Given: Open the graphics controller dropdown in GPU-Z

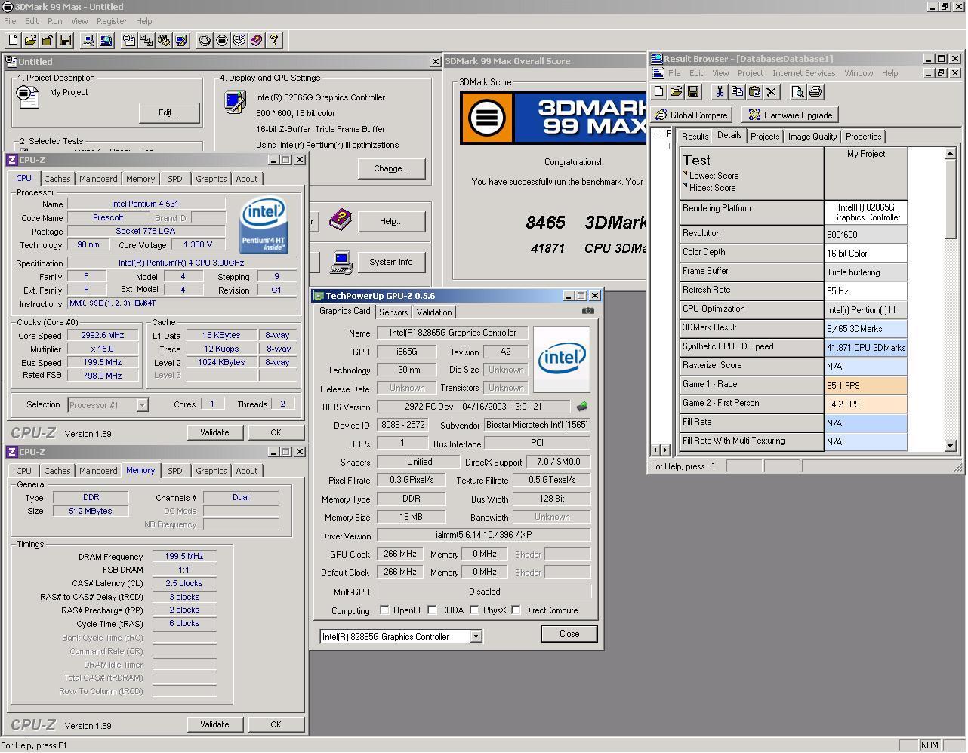Looking at the screenshot, I should pyautogui.click(x=476, y=637).
